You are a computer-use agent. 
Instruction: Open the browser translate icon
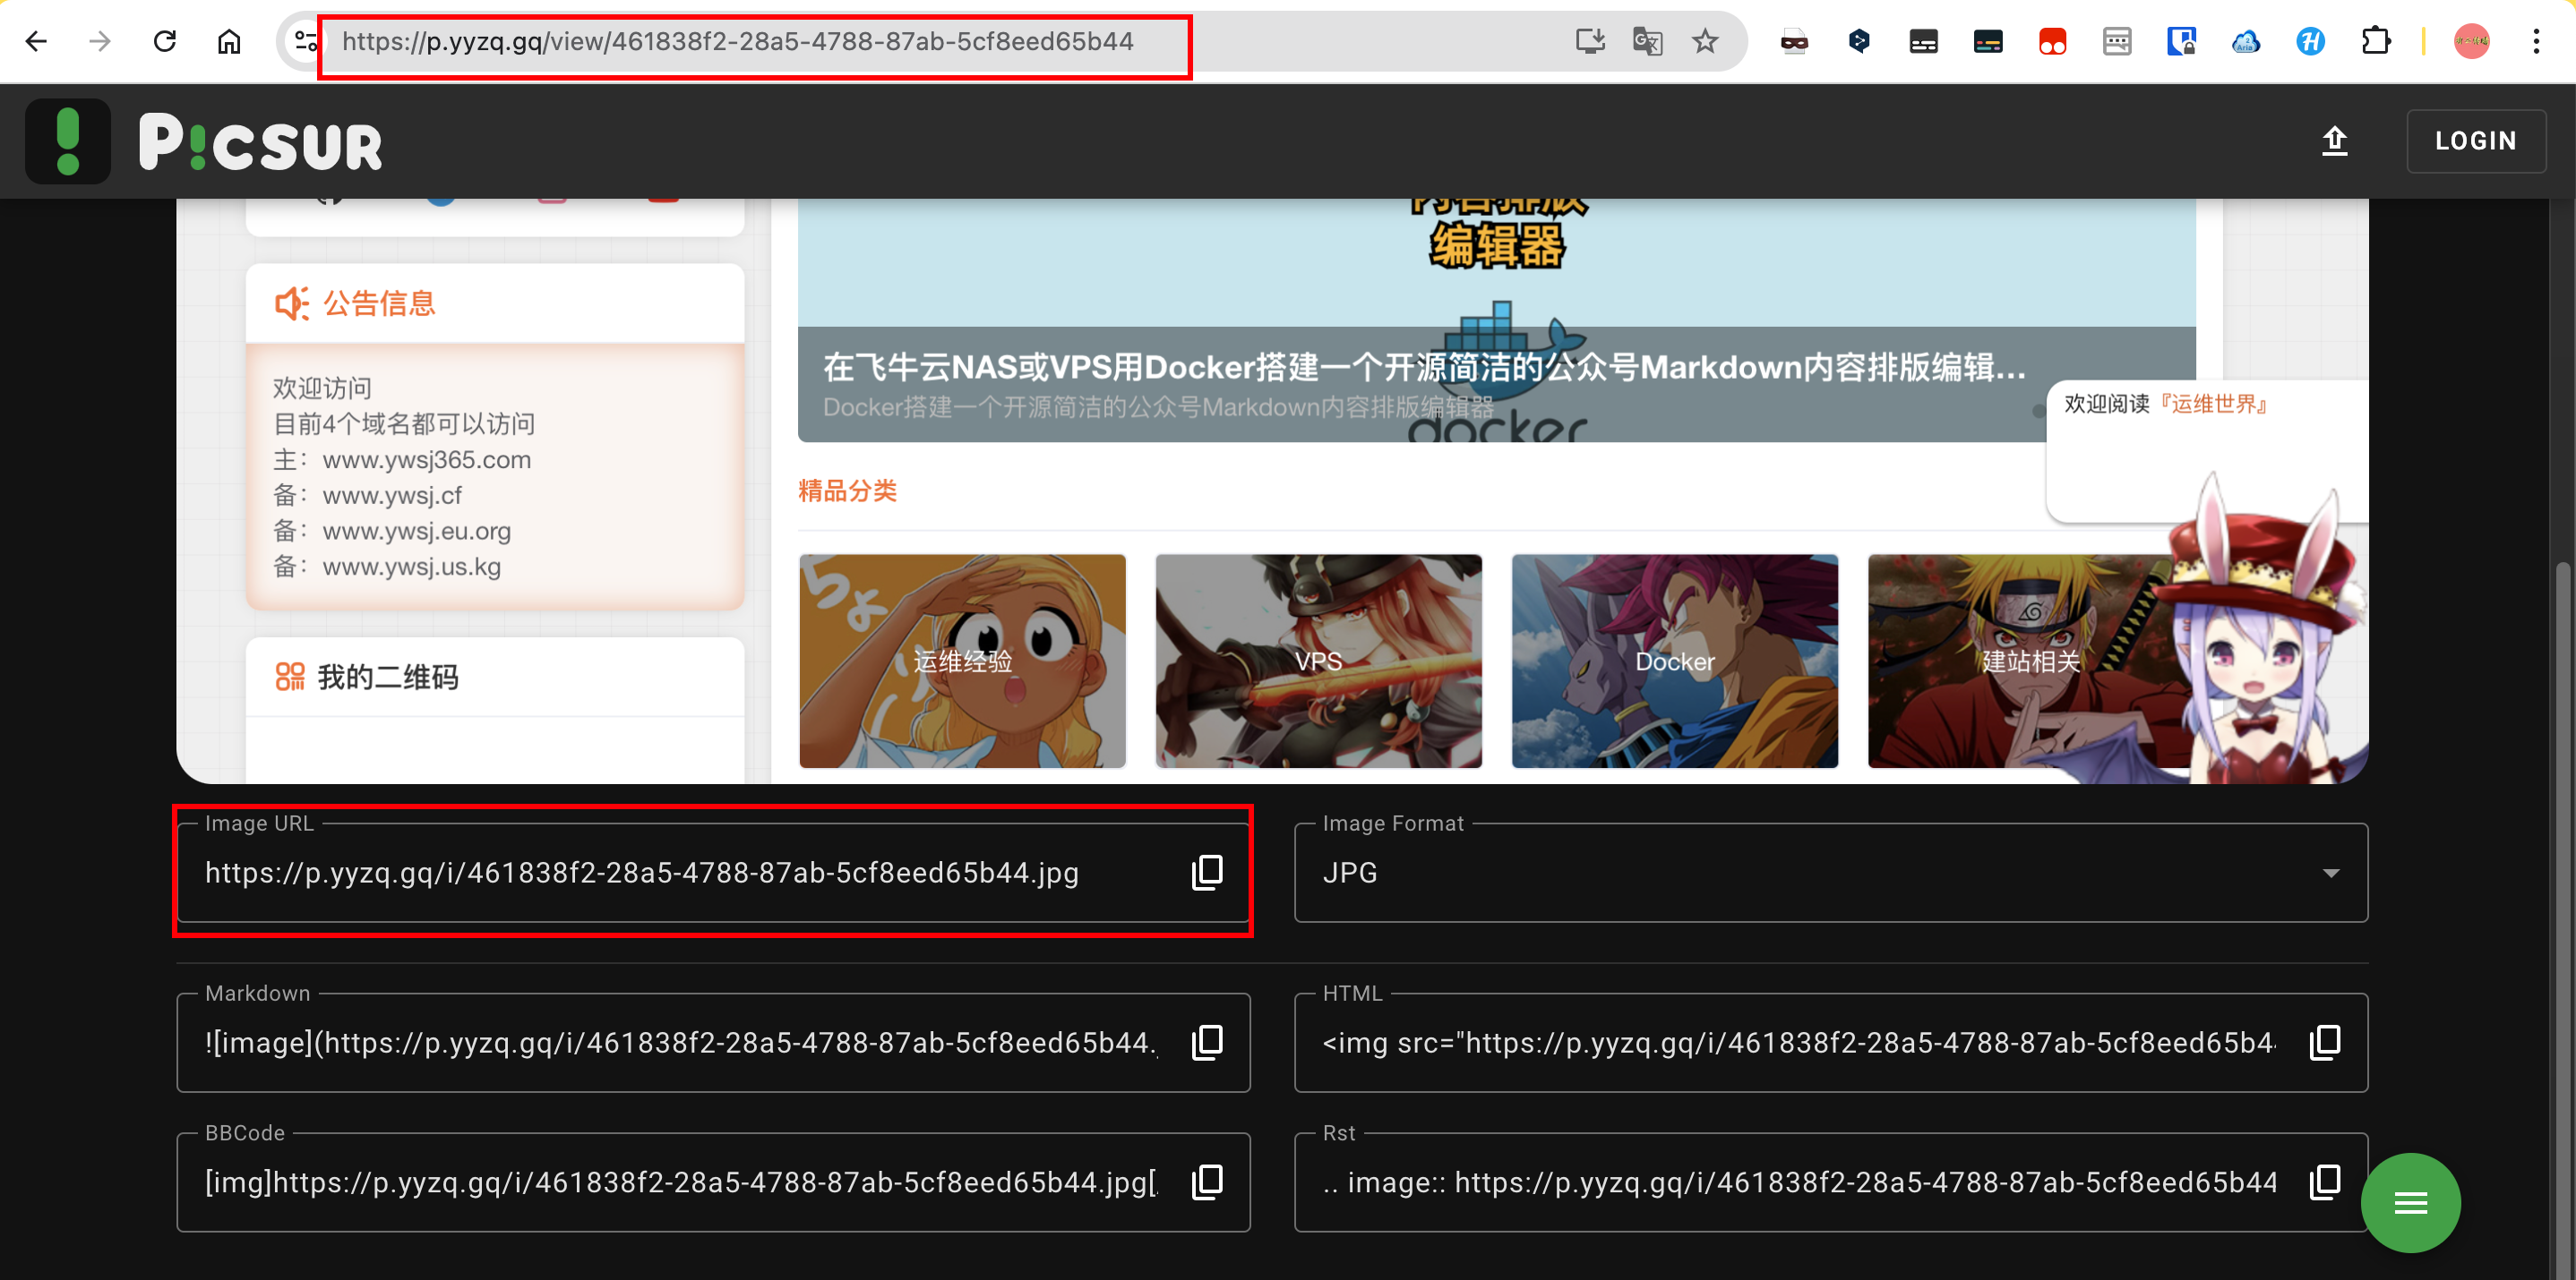point(1647,41)
